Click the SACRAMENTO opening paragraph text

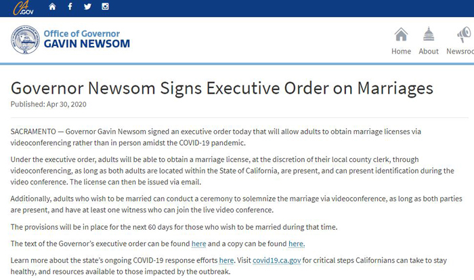tap(216, 137)
